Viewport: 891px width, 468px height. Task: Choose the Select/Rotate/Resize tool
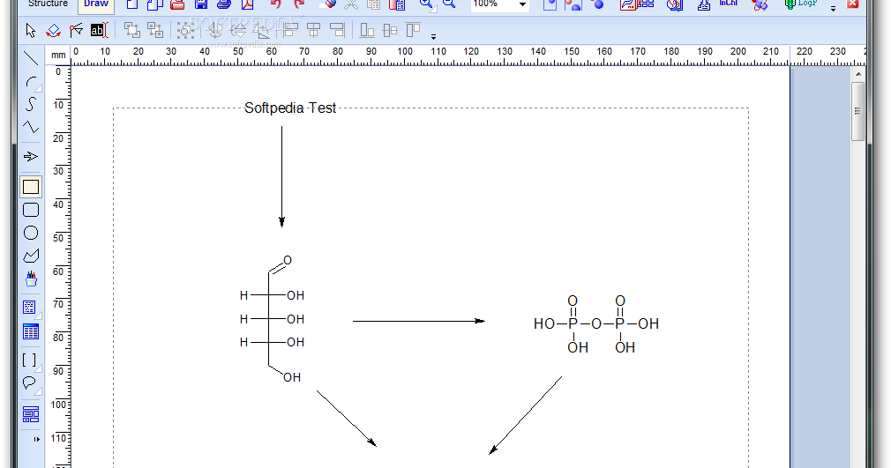tap(54, 30)
